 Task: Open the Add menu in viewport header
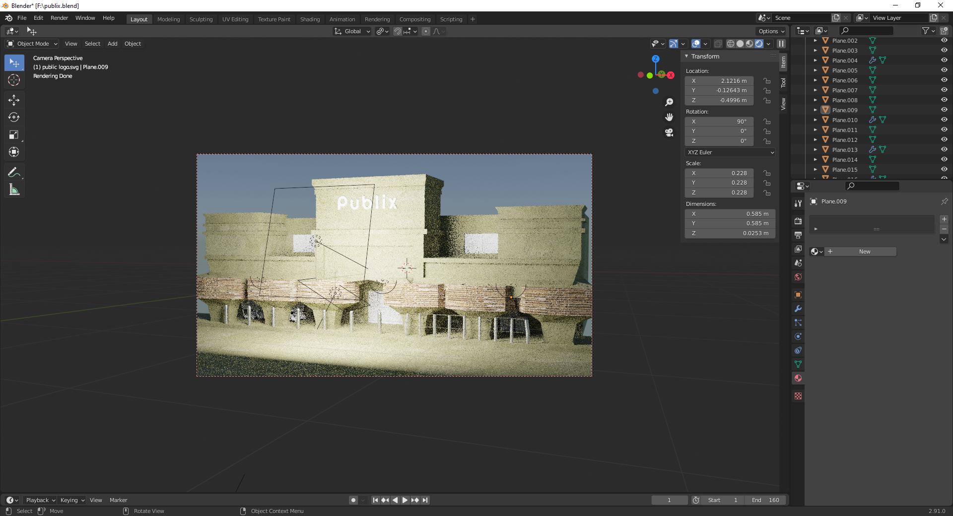coord(113,44)
